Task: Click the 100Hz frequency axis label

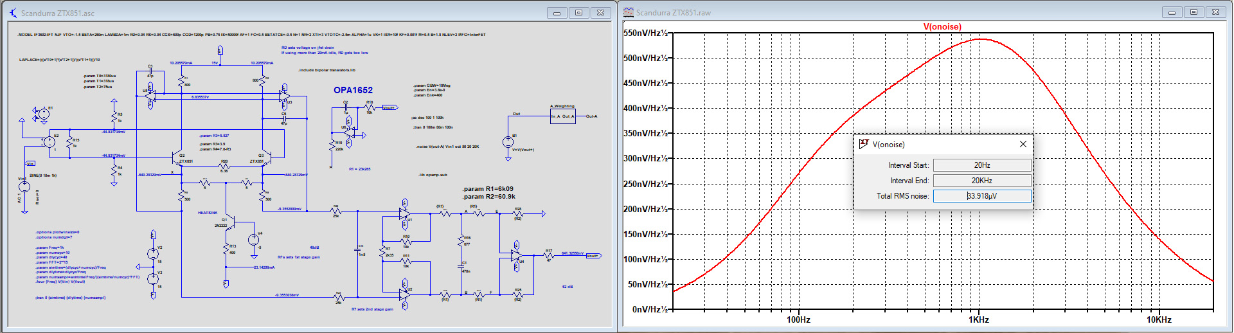Action: coord(798,319)
